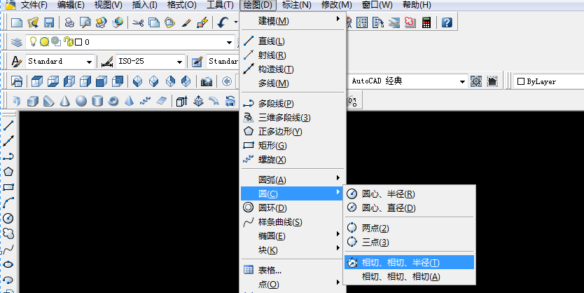
Task: Click layer 0 color swatch square
Action: pos(78,42)
